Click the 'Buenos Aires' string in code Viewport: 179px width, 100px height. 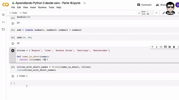(x=64, y=51)
